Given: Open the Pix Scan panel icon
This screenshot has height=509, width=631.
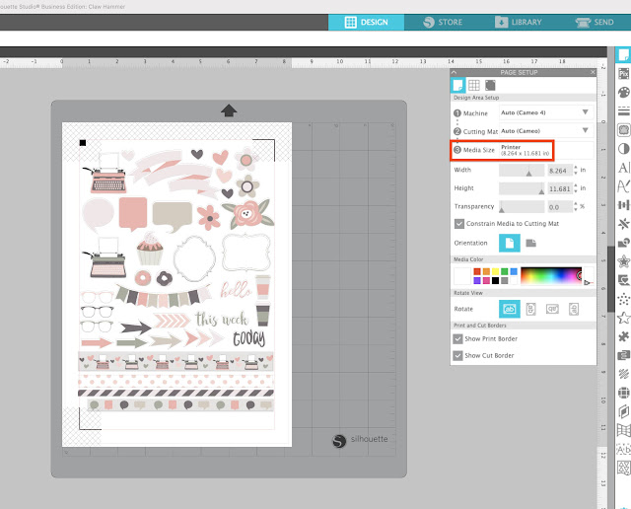Looking at the screenshot, I should 623,73.
